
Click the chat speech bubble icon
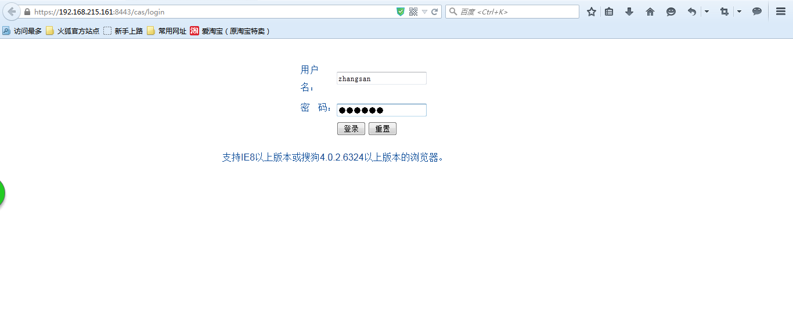tap(757, 12)
